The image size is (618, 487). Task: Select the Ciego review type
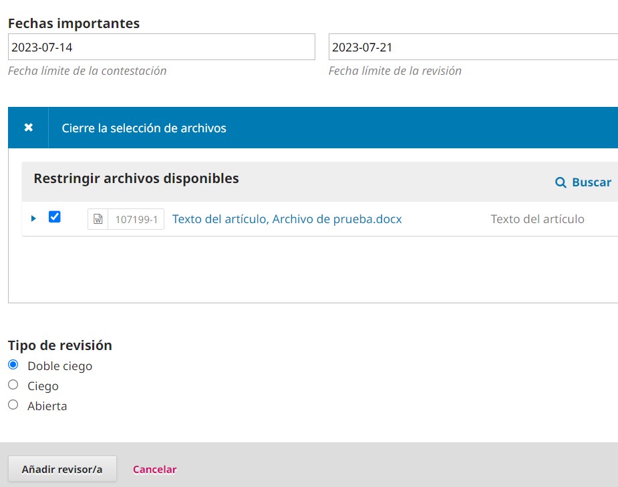(x=13, y=385)
